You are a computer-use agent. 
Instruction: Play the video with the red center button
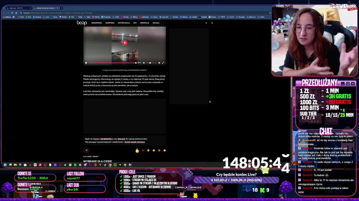pyautogui.click(x=125, y=43)
